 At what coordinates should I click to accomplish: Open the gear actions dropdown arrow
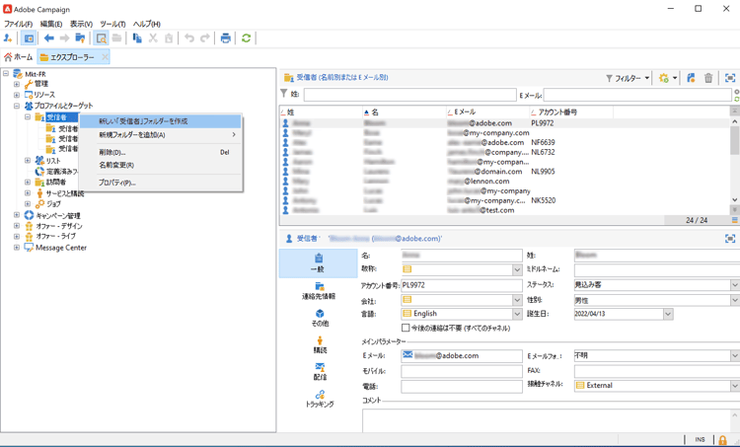(x=675, y=78)
